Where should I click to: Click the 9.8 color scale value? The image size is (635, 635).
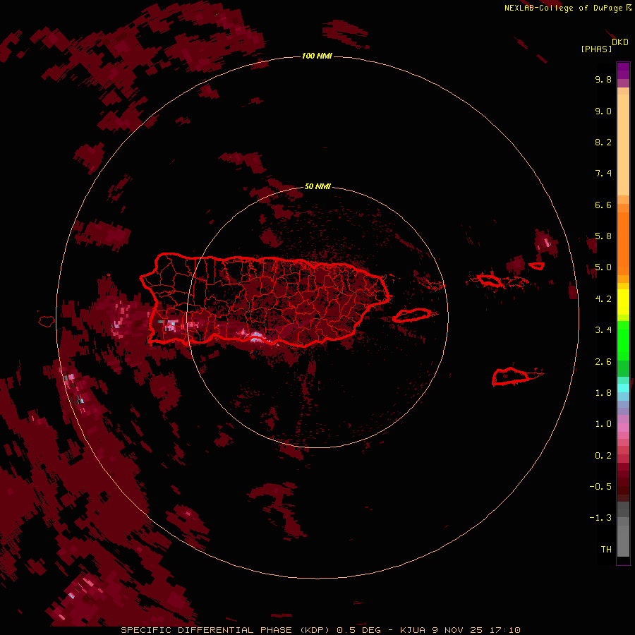[603, 79]
